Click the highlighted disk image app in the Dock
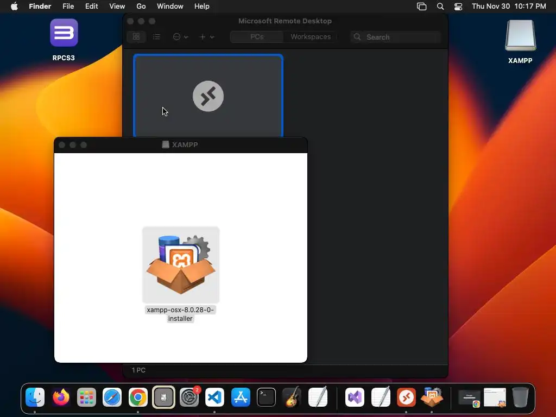 tap(163, 397)
